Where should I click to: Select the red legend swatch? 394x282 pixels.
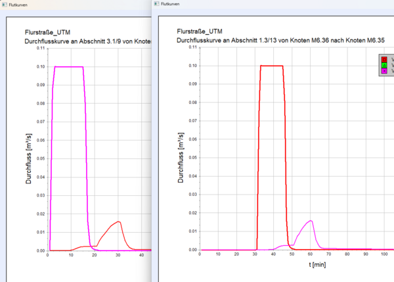click(x=384, y=60)
